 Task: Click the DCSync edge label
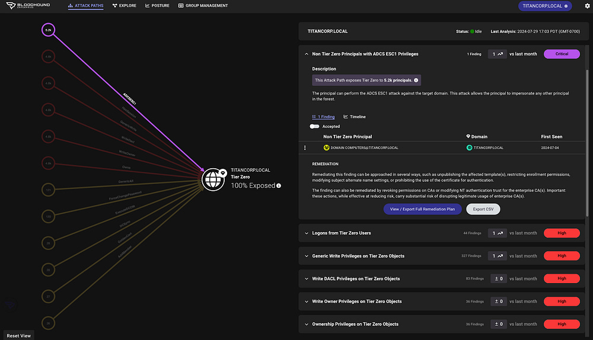(x=125, y=224)
